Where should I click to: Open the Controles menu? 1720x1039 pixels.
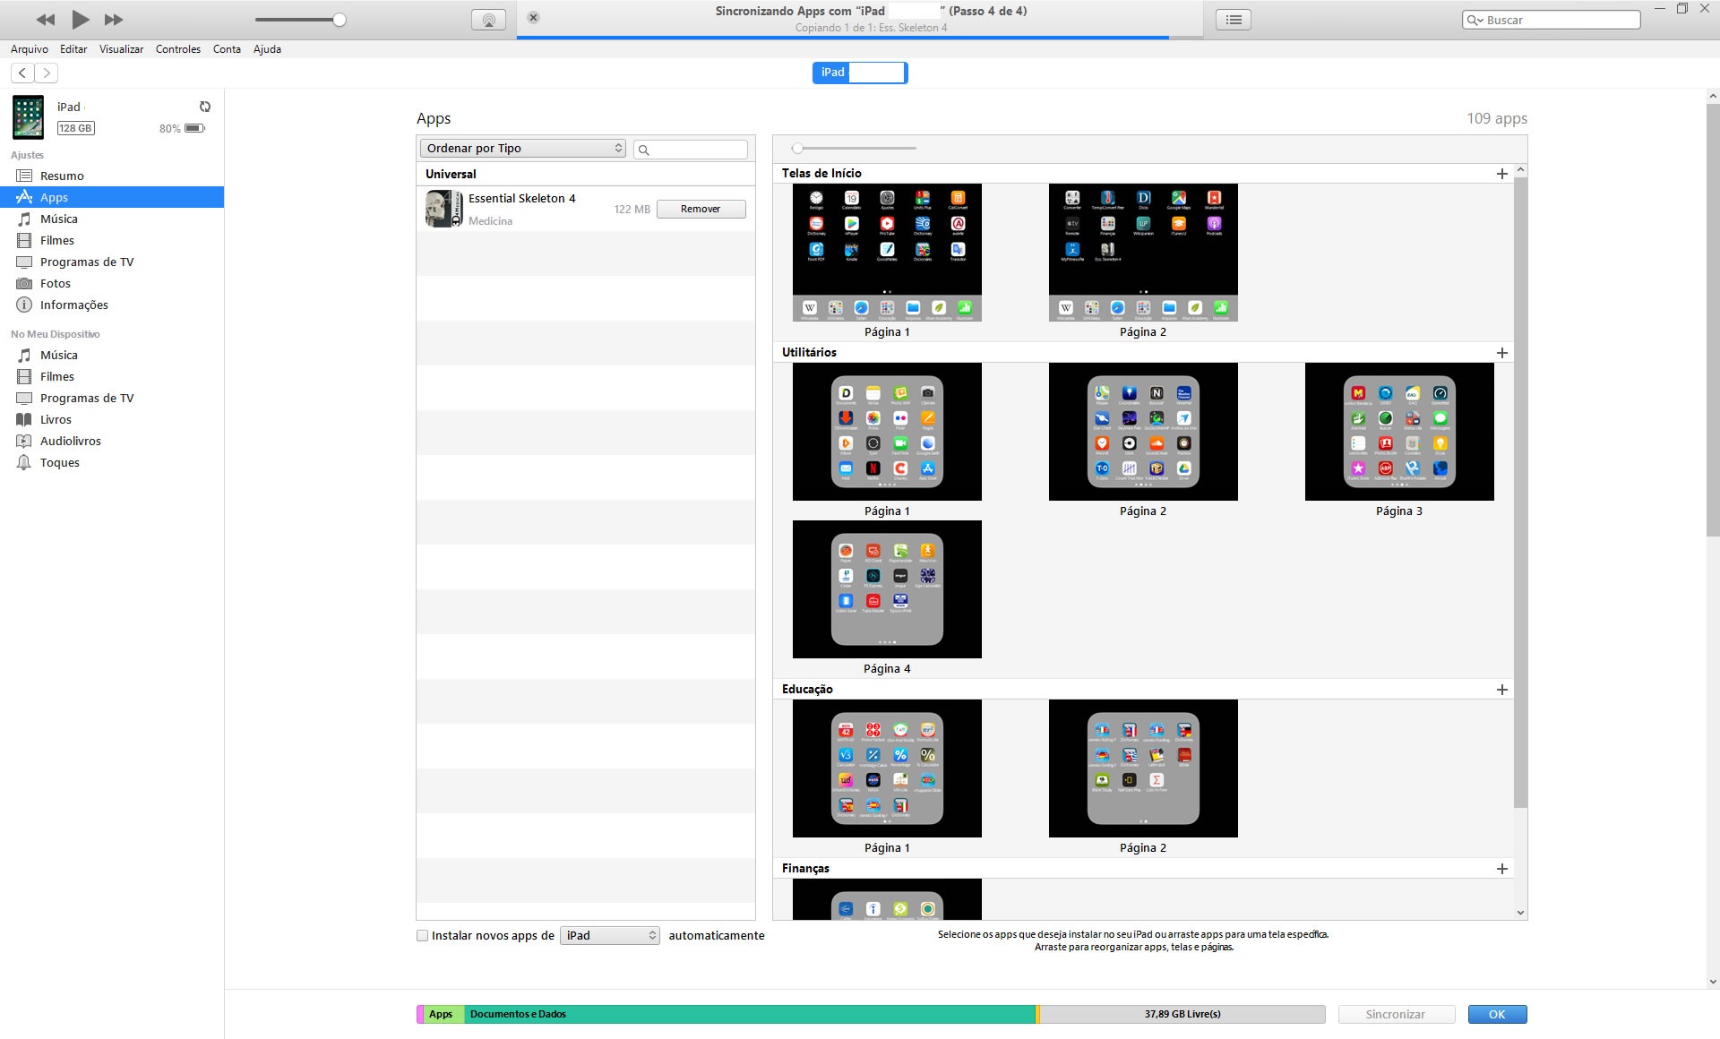tap(177, 49)
